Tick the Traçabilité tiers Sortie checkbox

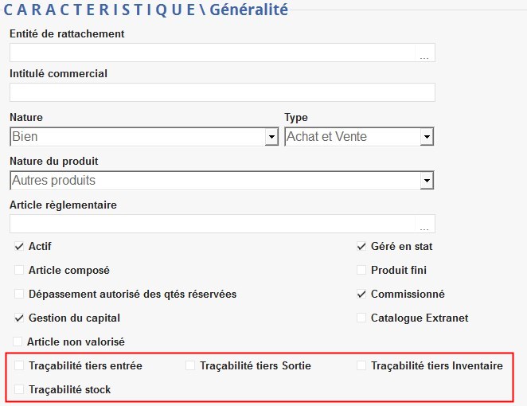[x=190, y=366]
